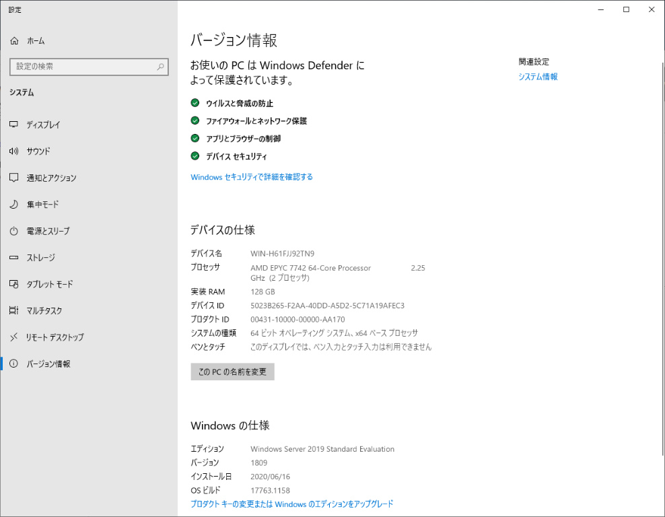Click the Focus assist moon icon
This screenshot has width=665, height=517.
[13, 205]
